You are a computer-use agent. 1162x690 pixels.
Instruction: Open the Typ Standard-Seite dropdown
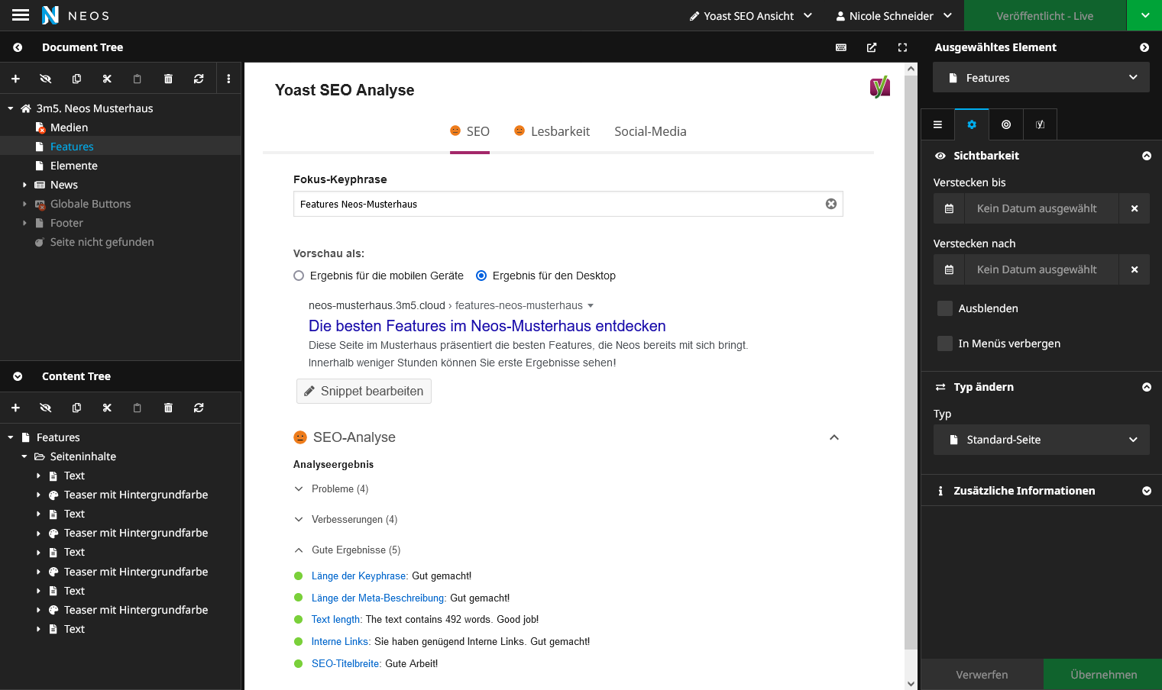pos(1041,440)
